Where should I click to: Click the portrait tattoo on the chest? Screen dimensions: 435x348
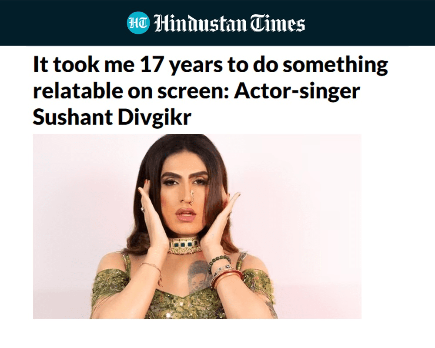pos(198,274)
